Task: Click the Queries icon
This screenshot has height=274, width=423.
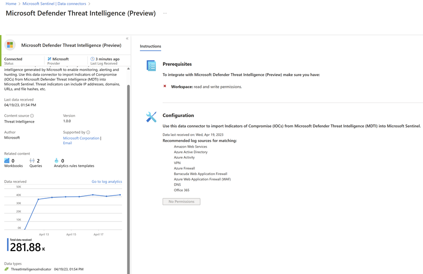Action: pyautogui.click(x=32, y=161)
